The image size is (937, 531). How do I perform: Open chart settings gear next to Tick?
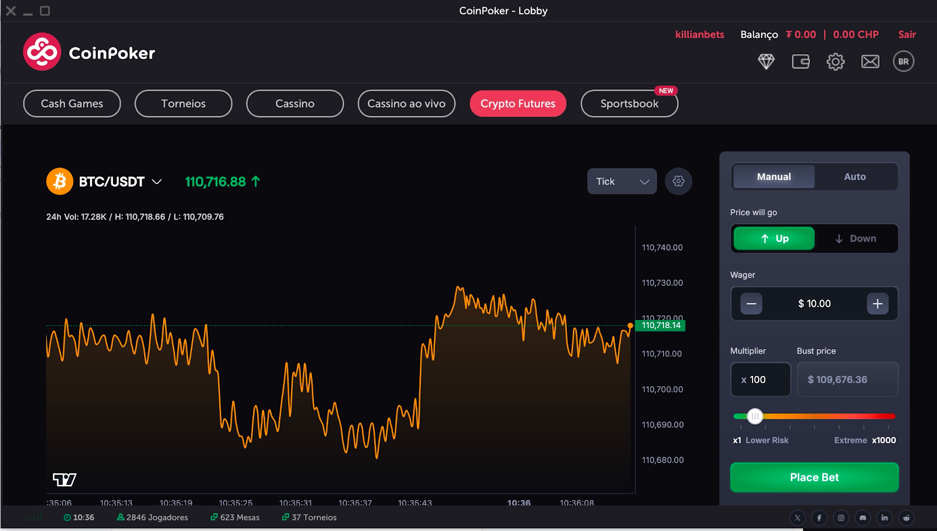[678, 181]
